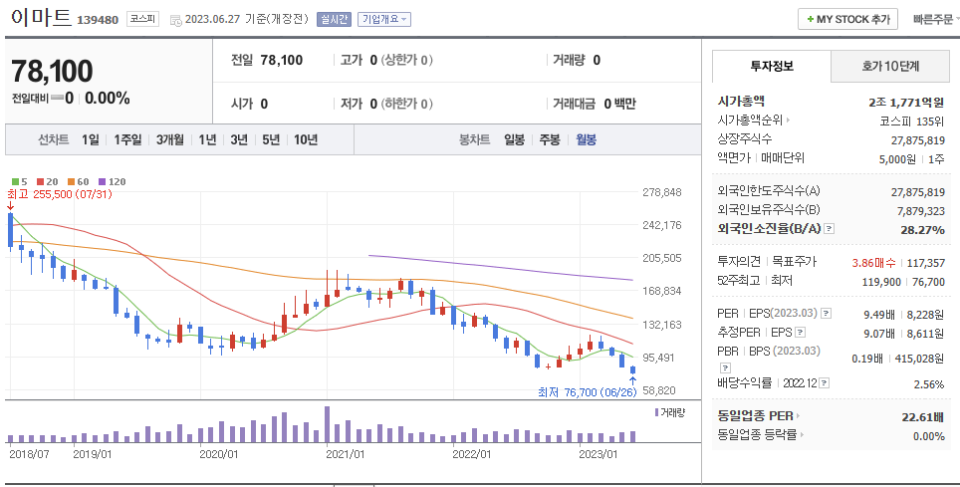Screen dimensions: 960x487
Task: Switch candle chart to 월봉
Action: (x=586, y=139)
